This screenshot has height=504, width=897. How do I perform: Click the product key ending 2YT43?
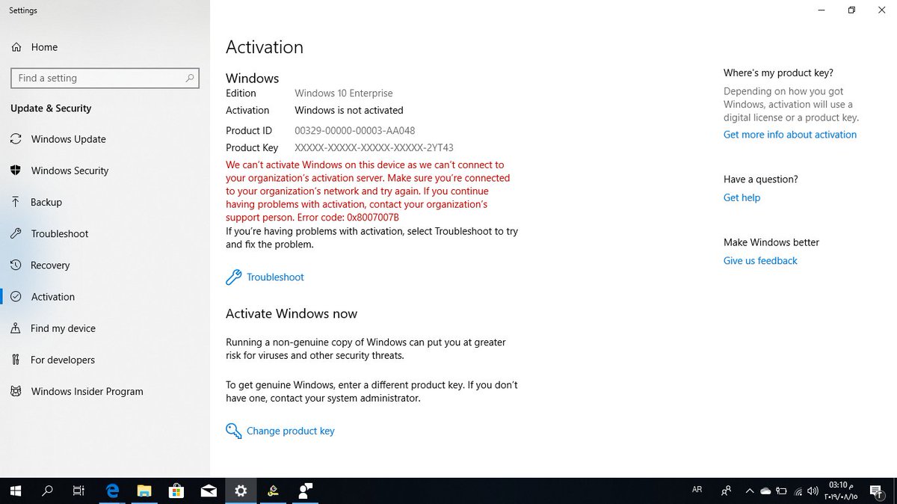pos(374,147)
